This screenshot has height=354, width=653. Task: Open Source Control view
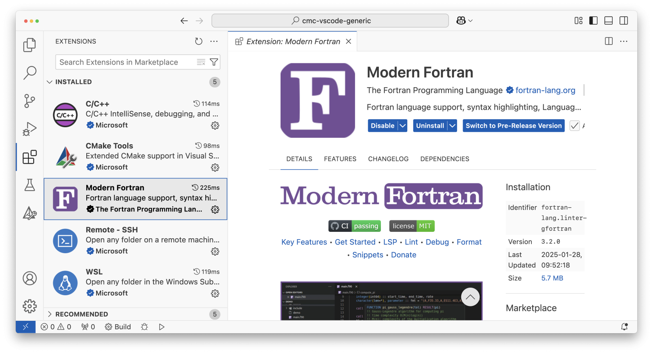coord(29,101)
